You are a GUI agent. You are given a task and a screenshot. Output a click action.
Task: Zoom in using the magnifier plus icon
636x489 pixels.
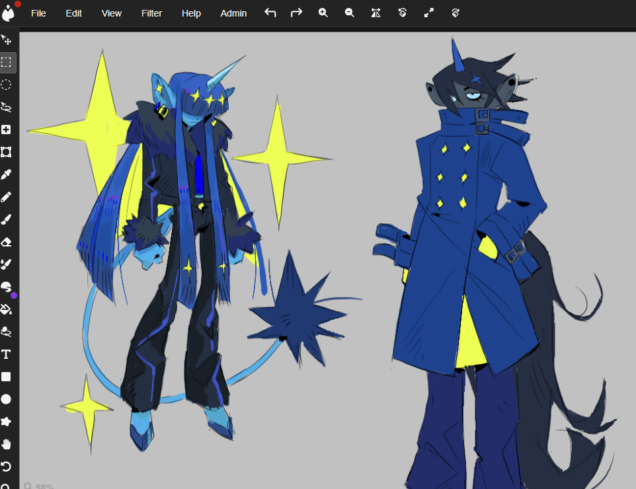click(x=323, y=13)
